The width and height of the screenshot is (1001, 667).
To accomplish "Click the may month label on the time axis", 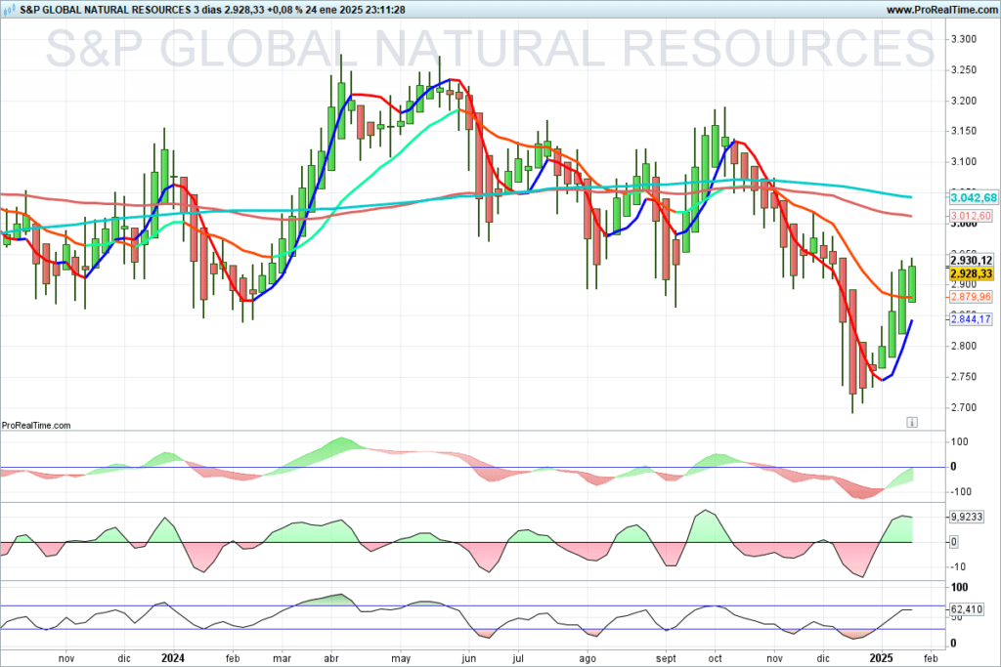I will [x=401, y=659].
